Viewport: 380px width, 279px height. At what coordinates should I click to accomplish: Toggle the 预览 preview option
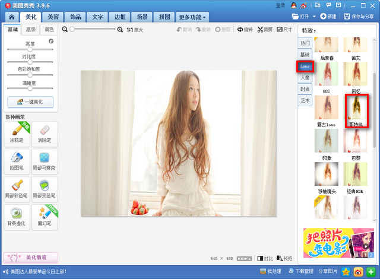point(284,259)
